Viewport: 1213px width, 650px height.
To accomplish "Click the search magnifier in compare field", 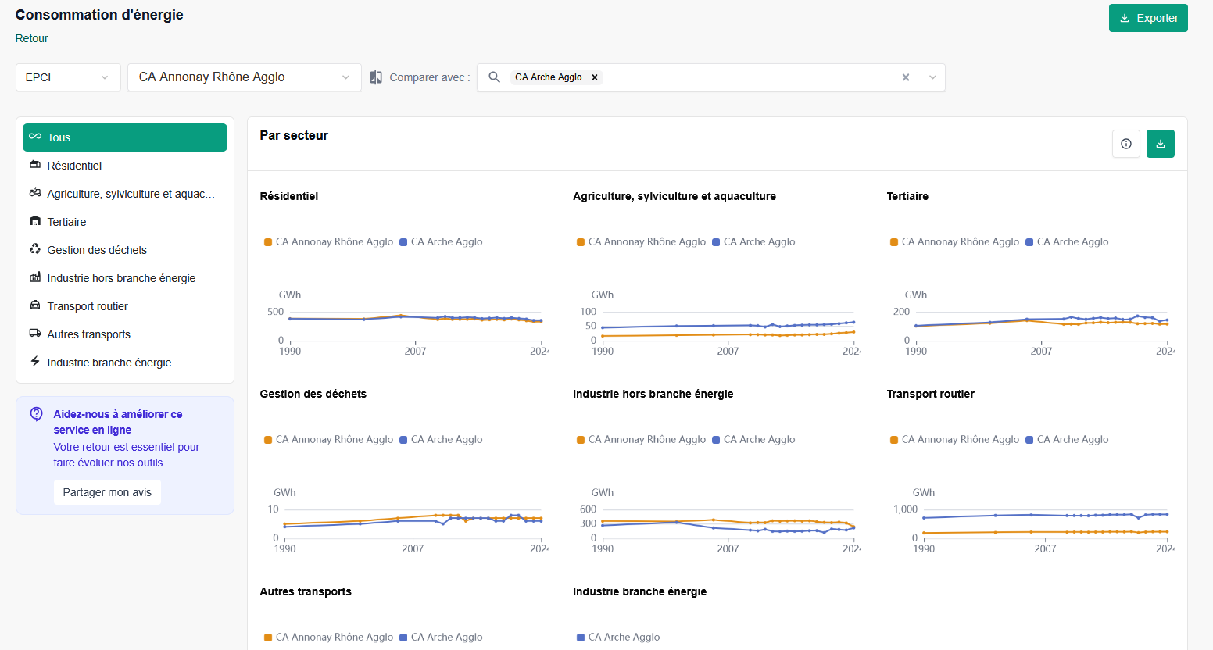I will pos(494,77).
